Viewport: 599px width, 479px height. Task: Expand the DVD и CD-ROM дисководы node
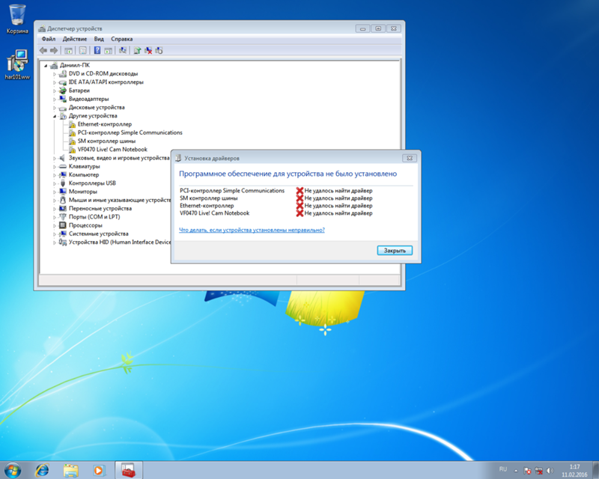pyautogui.click(x=55, y=74)
